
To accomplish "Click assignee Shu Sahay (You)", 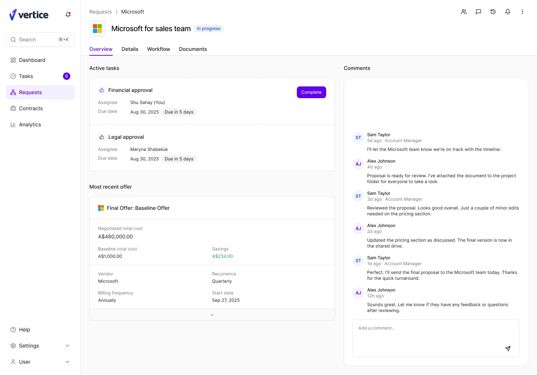I will pos(148,103).
